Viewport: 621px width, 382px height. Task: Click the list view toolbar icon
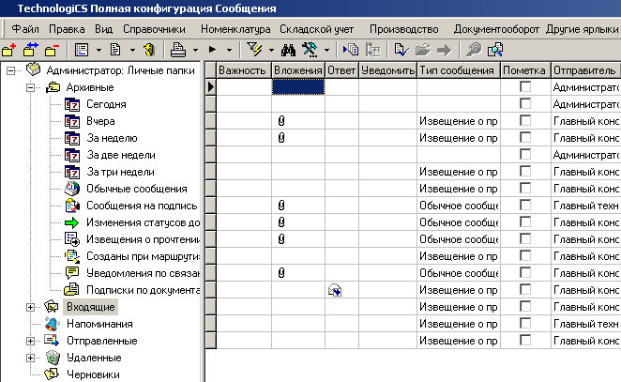click(82, 50)
